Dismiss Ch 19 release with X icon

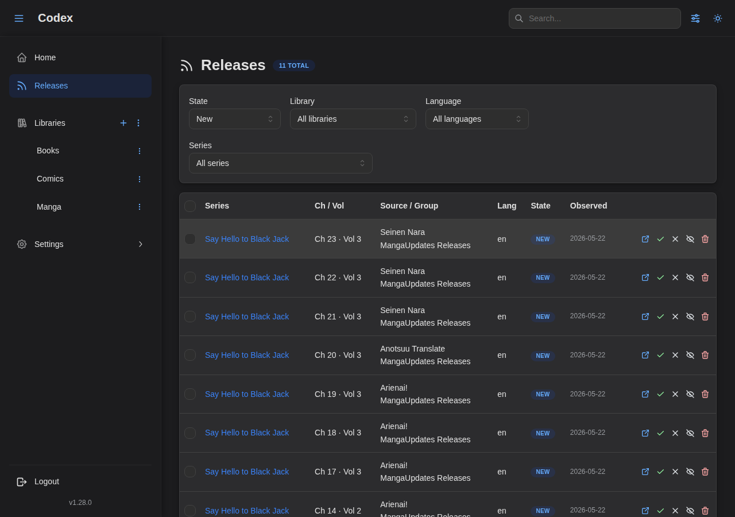click(x=675, y=394)
